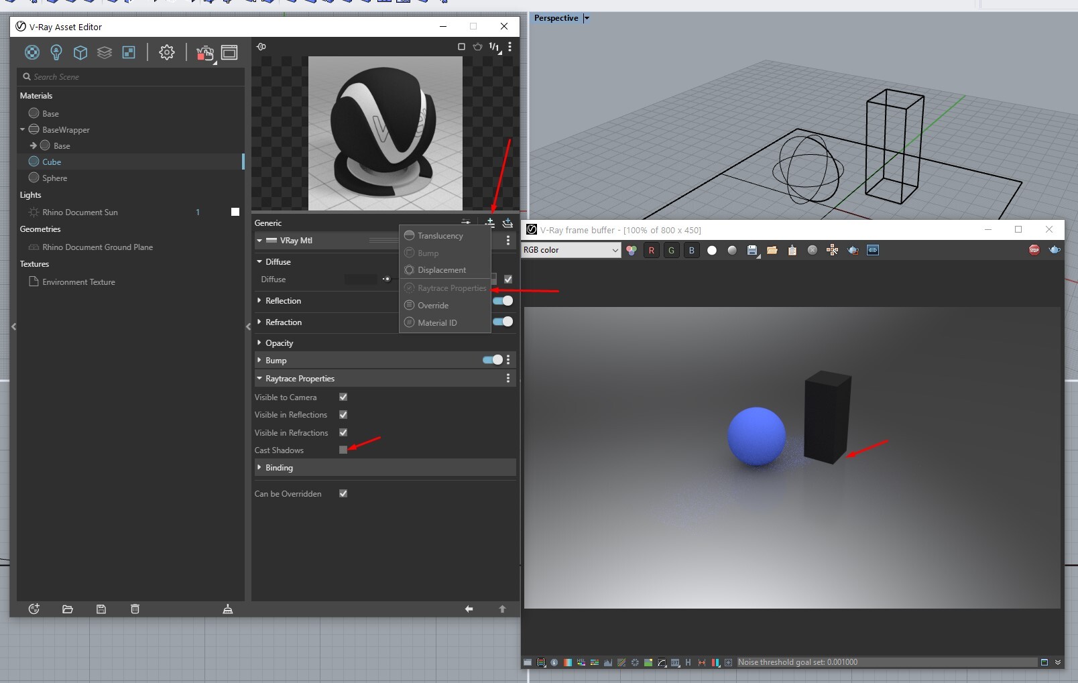Expand Binding section
1078x683 pixels.
coord(259,467)
